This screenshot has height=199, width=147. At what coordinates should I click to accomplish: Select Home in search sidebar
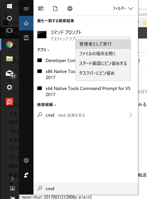[26, 23]
